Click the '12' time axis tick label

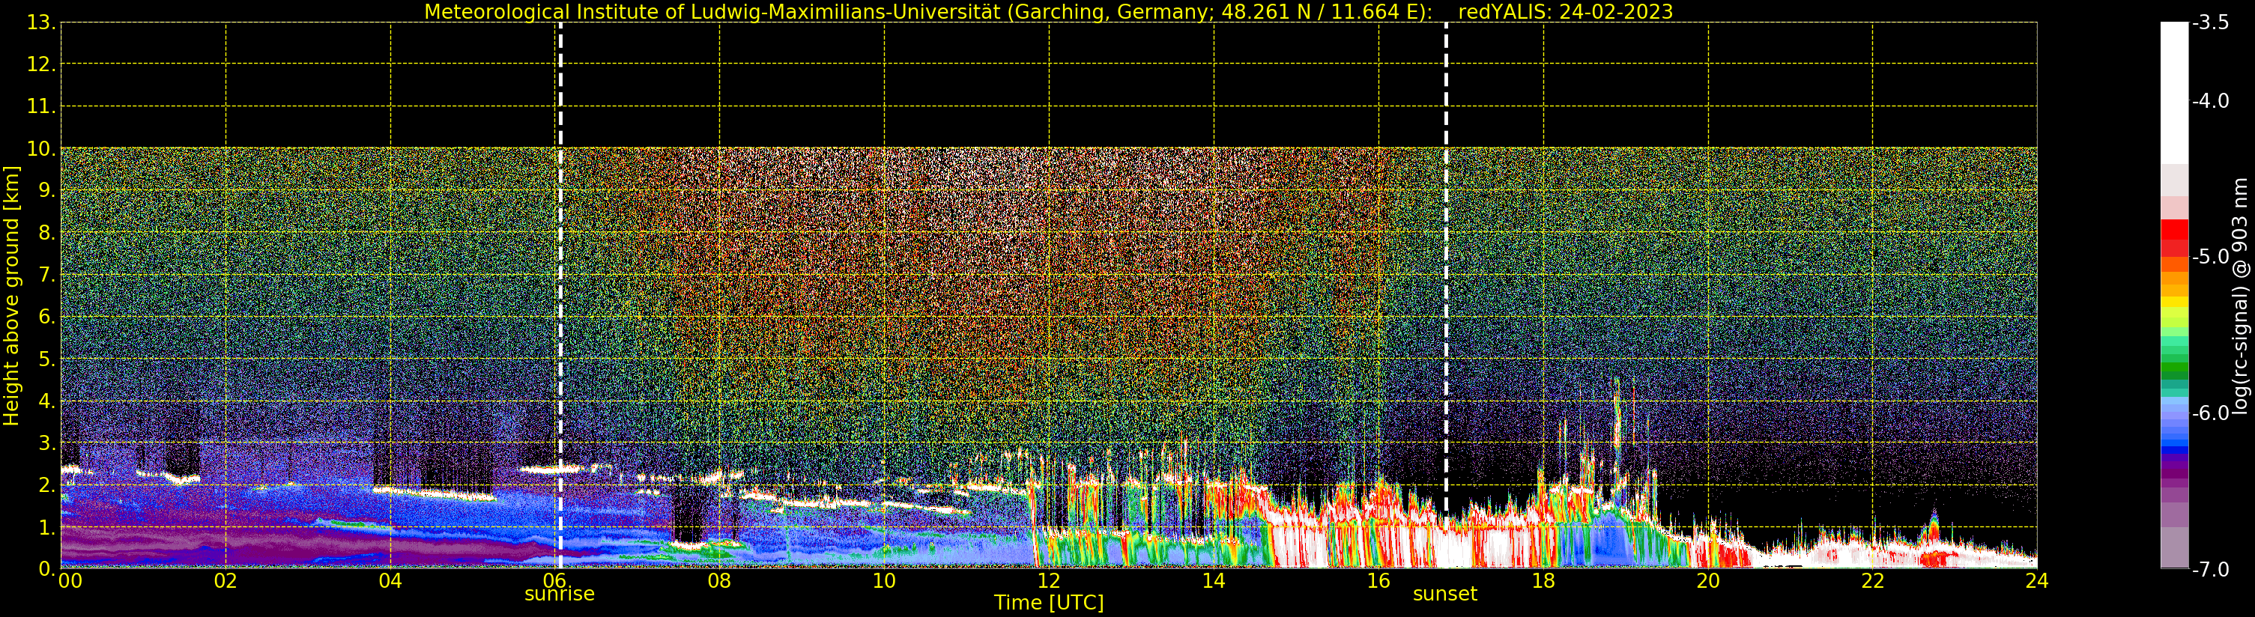click(x=1049, y=581)
